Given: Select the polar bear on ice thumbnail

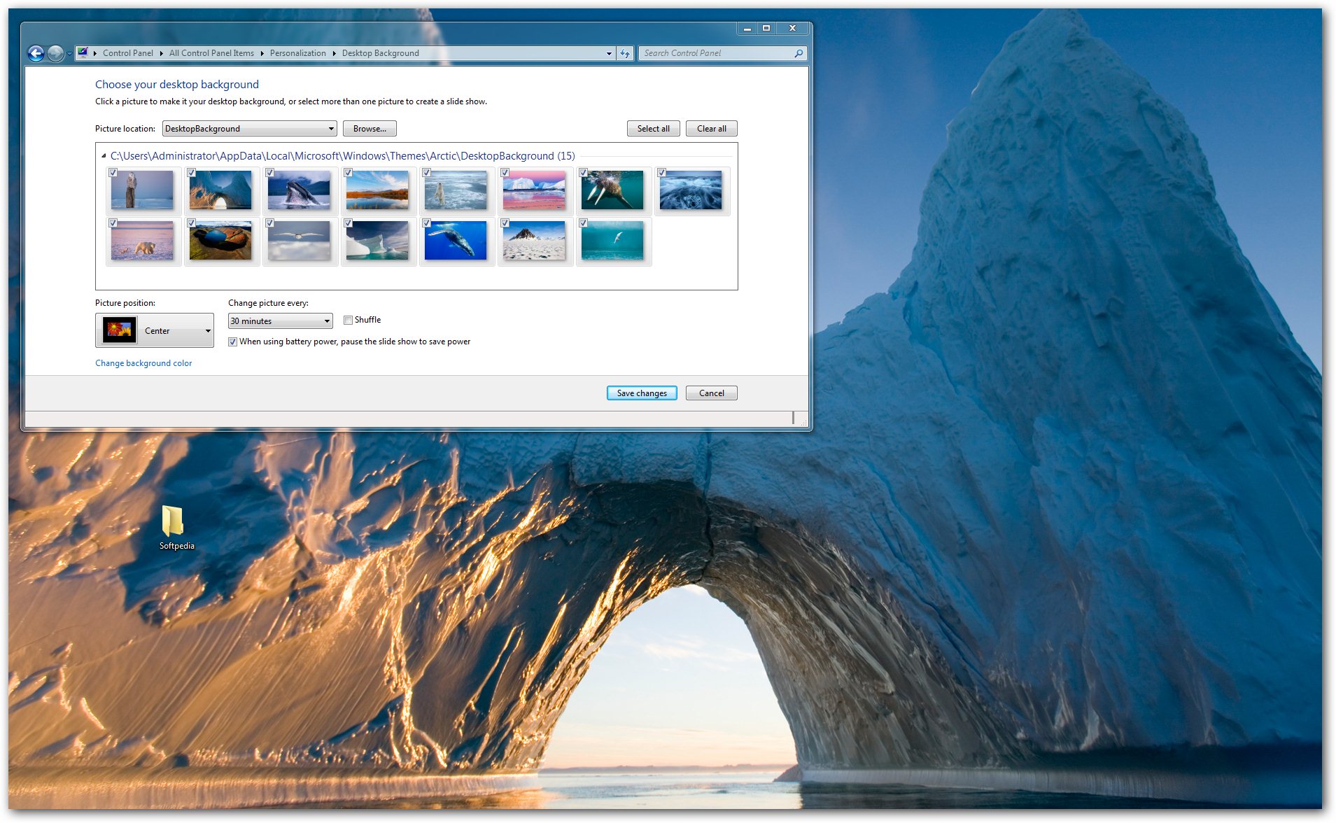Looking at the screenshot, I should point(456,190).
